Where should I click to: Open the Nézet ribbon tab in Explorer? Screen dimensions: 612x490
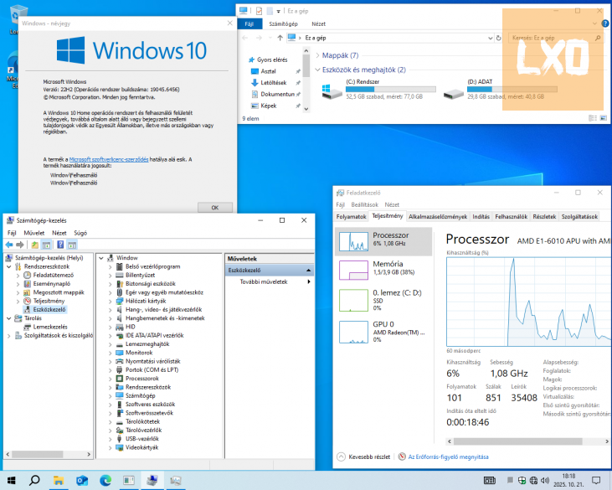click(x=318, y=23)
